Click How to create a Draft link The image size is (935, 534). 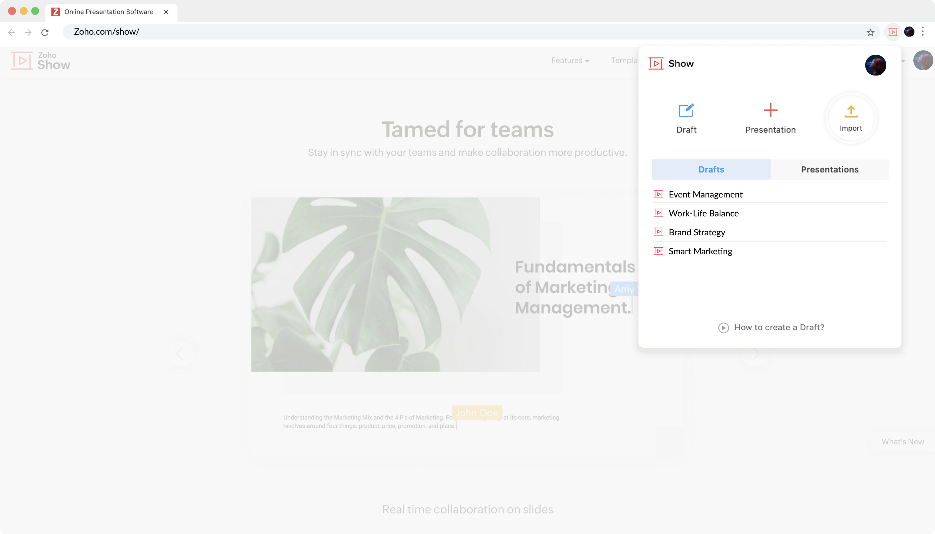770,327
